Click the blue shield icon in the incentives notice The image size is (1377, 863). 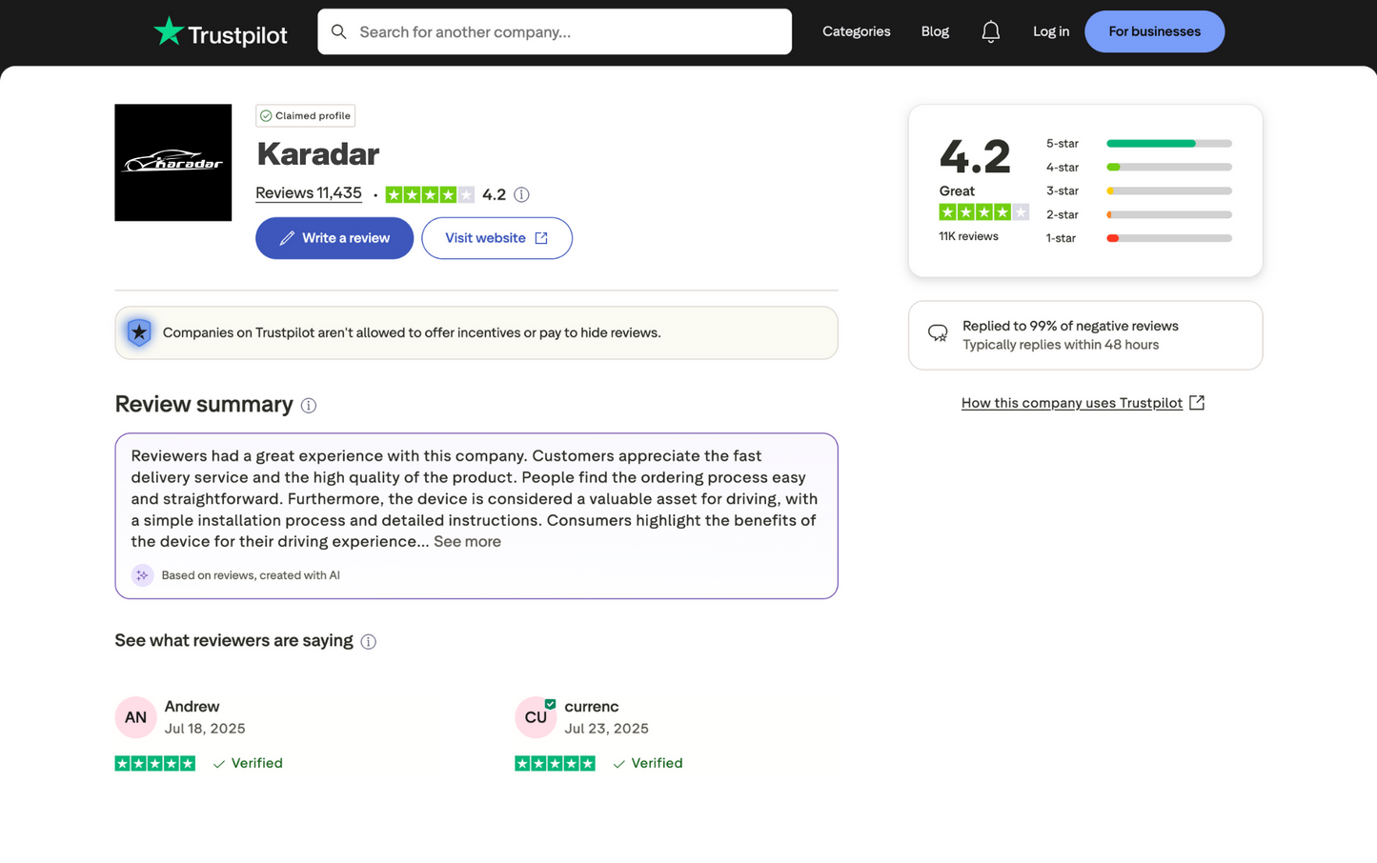click(x=139, y=332)
